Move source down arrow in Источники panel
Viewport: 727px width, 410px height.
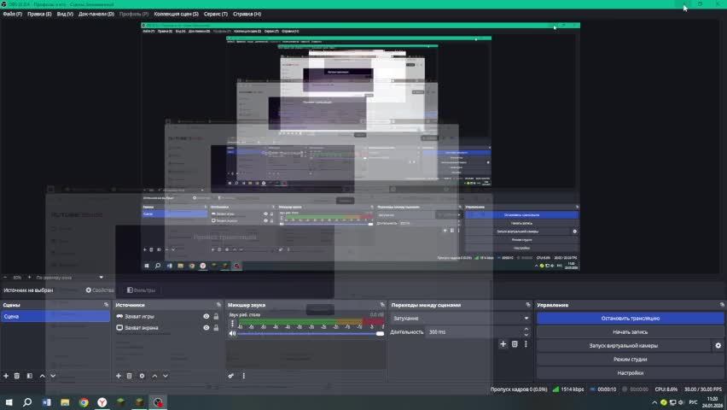pos(165,376)
